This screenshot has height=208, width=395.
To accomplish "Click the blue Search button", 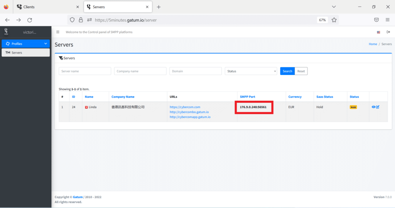I will [287, 71].
